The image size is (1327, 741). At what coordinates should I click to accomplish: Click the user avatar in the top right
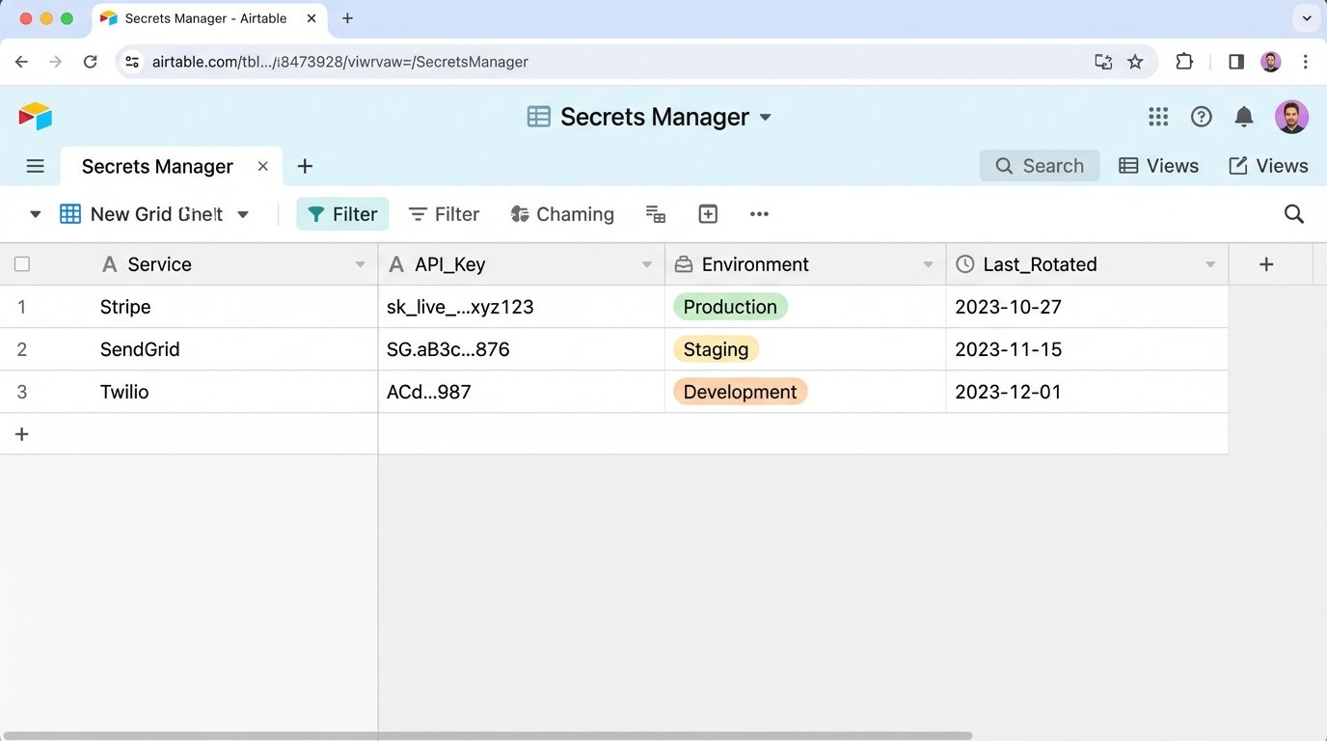click(1291, 116)
